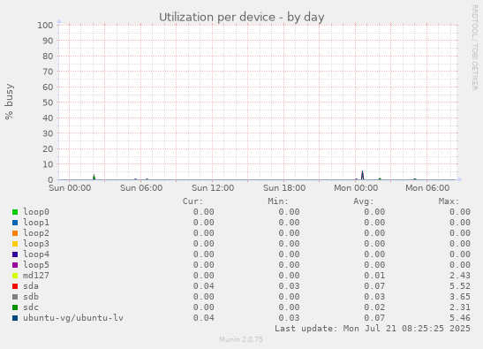Click the md127 lime legend swatch
483x349 pixels.
[x=15, y=276]
